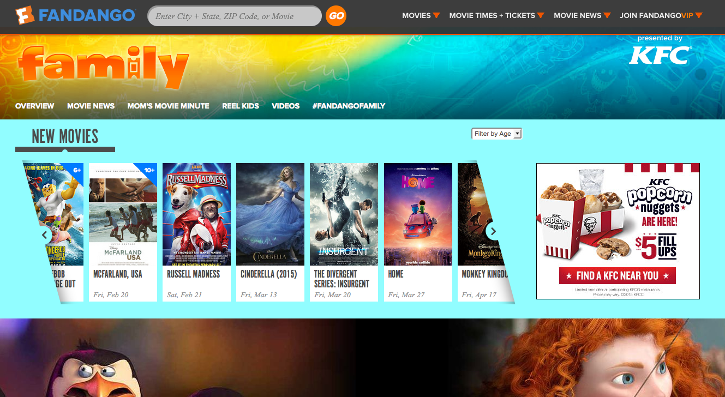The image size is (725, 397).
Task: Open the Insurgent movie poster
Action: (x=344, y=214)
